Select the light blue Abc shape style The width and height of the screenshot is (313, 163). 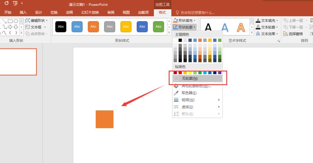(x=77, y=27)
